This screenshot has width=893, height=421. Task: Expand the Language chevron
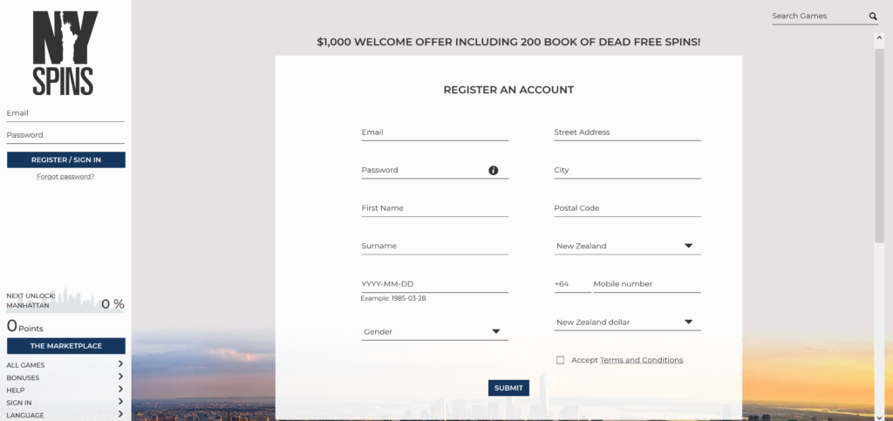coord(120,414)
